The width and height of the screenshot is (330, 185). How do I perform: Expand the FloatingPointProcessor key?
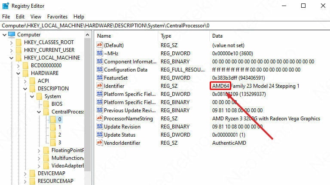click(39, 151)
